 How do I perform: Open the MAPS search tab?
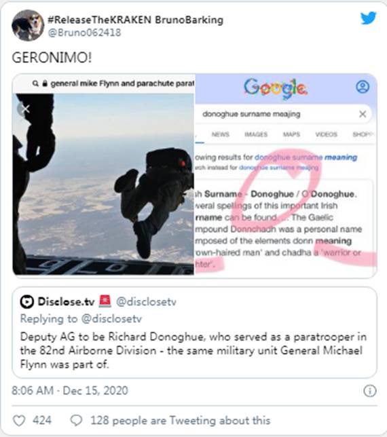[x=291, y=134]
